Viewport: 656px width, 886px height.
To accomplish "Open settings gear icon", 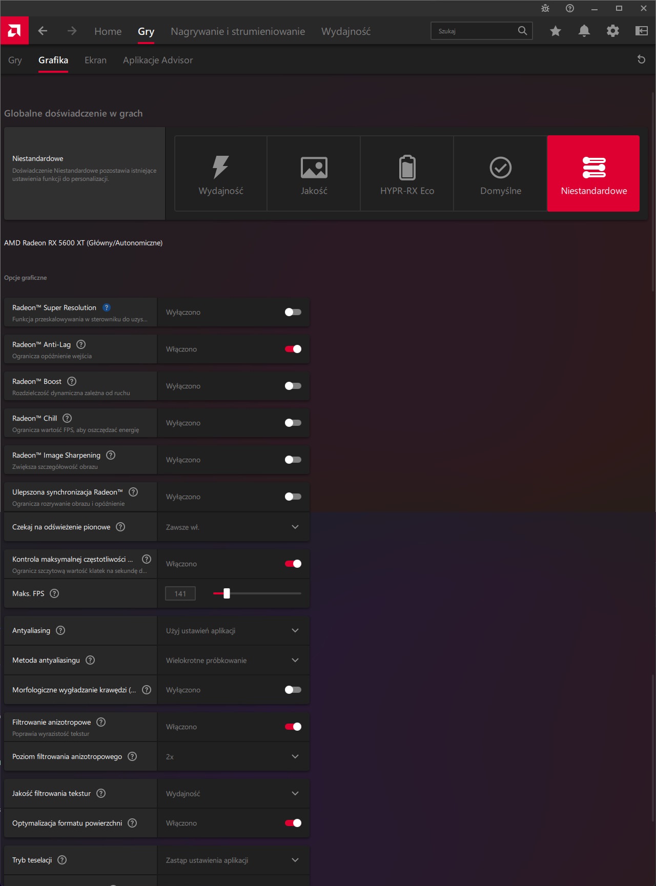I will click(613, 31).
